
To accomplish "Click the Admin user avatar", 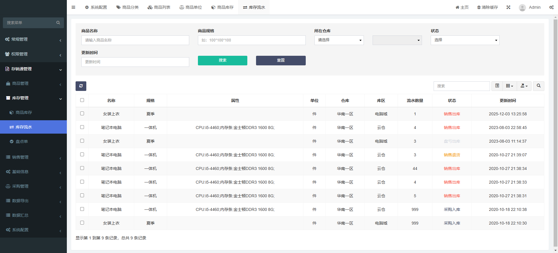I will 522,8.
